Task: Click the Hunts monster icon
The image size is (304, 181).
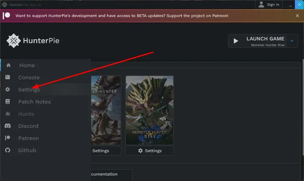Action: coord(8,114)
